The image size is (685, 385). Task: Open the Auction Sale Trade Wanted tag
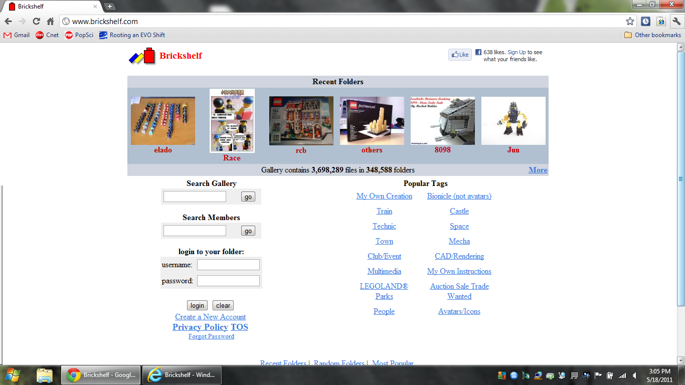(x=459, y=291)
